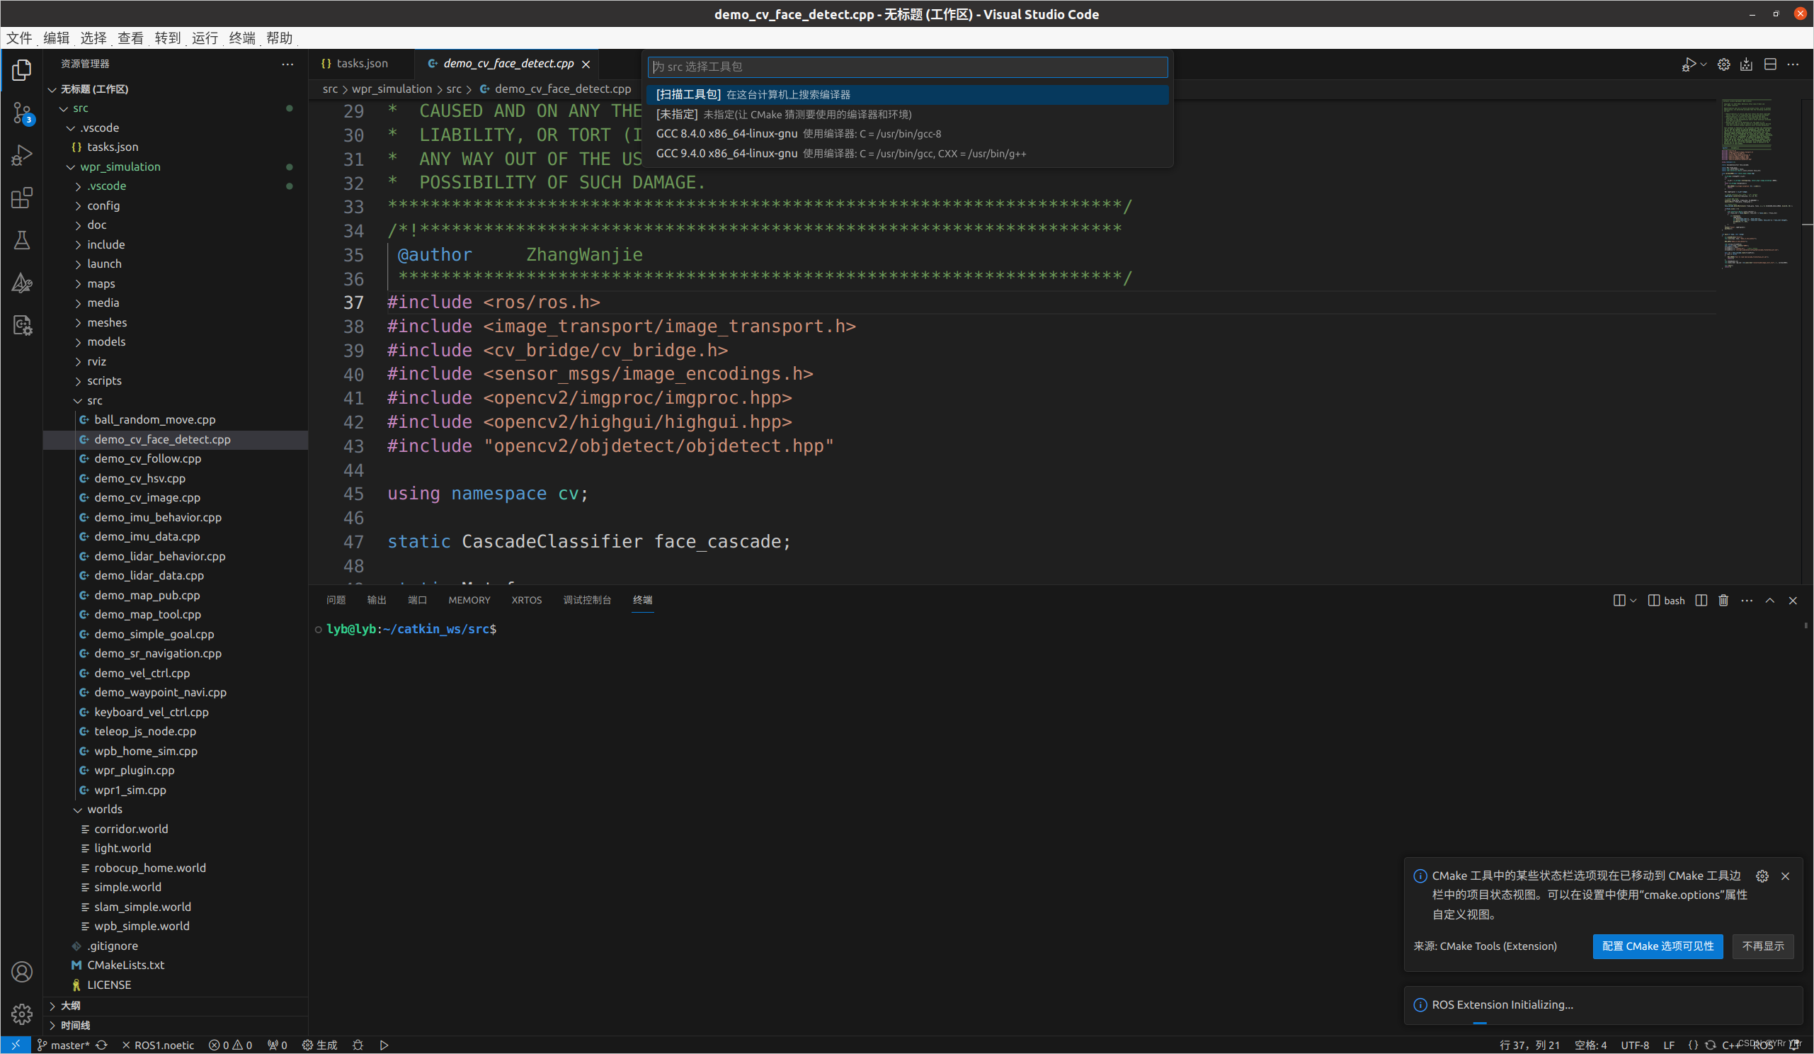Kill terminal with trash icon
Image resolution: width=1814 pixels, height=1054 pixels.
pyautogui.click(x=1723, y=600)
